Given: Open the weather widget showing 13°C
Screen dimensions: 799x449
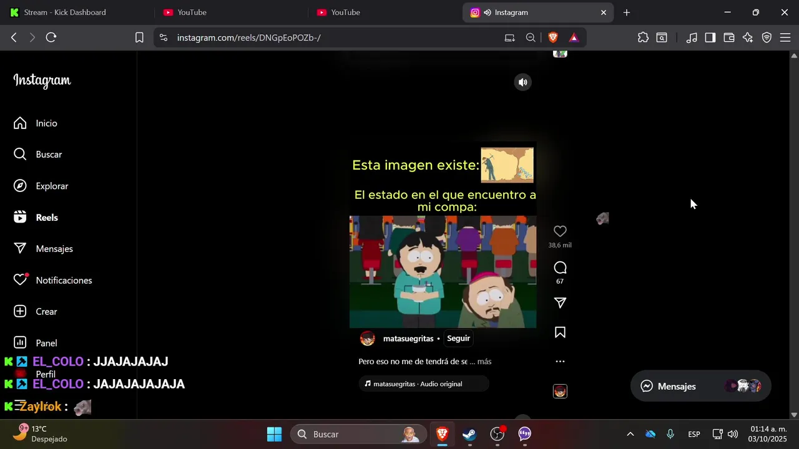Looking at the screenshot, I should tap(41, 434).
